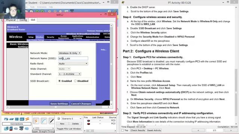239x134 pixels.
Task: Open the Applications & Gaming router tab
Action: (x=78, y=37)
